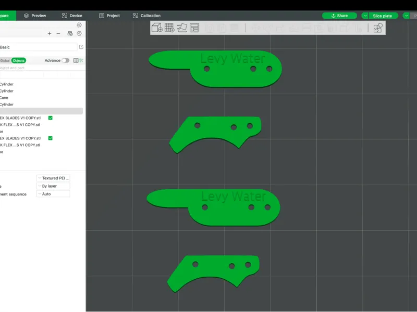Viewport: 417px width, 312px height.
Task: Select the bottom green blade model
Action: [x=212, y=270]
